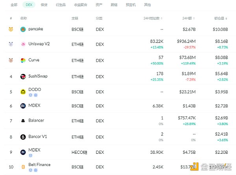Open the Uniswap V2 name link
The width and height of the screenshot is (236, 175).
pos(39,44)
